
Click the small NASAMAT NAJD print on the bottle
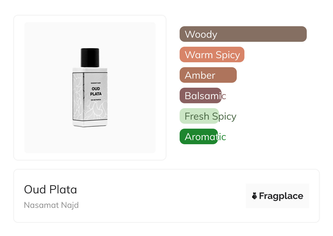click(96, 83)
